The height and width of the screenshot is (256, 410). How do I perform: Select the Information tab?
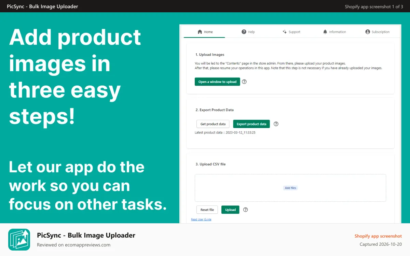pos(334,32)
